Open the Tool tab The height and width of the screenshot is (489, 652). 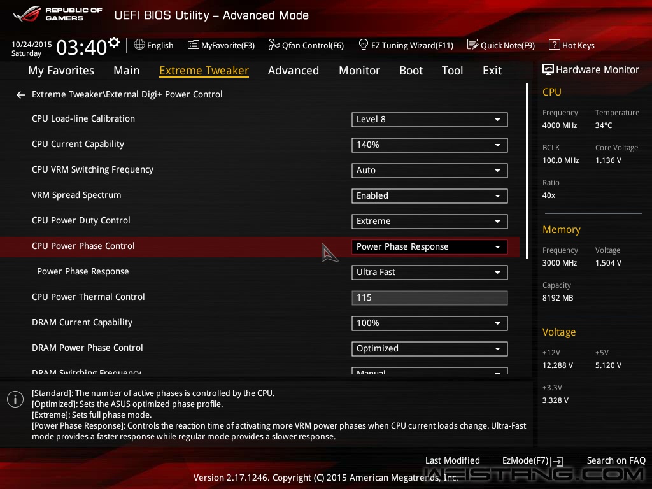[453, 71]
